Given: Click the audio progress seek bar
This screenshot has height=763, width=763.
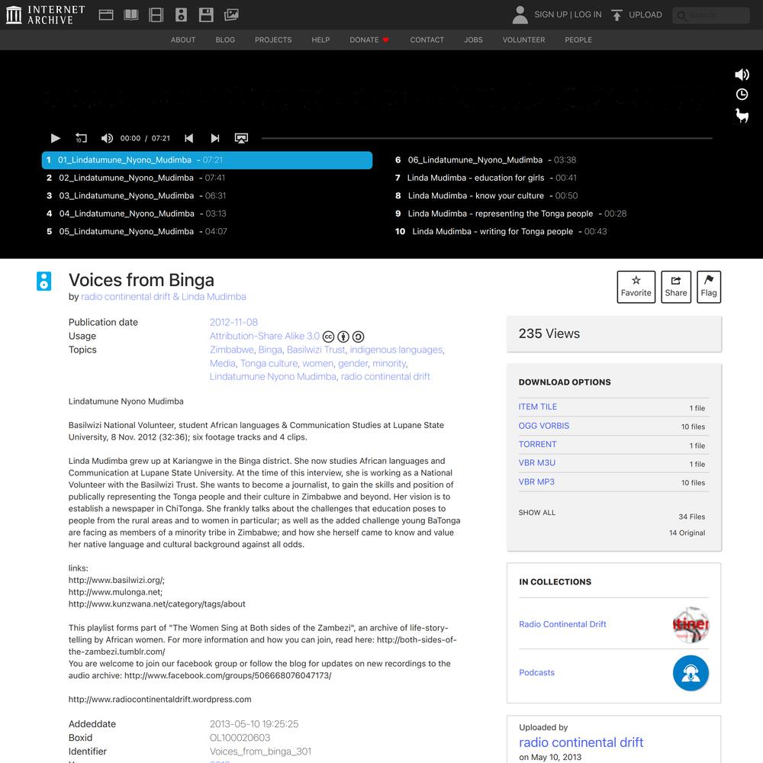Looking at the screenshot, I should (487, 138).
